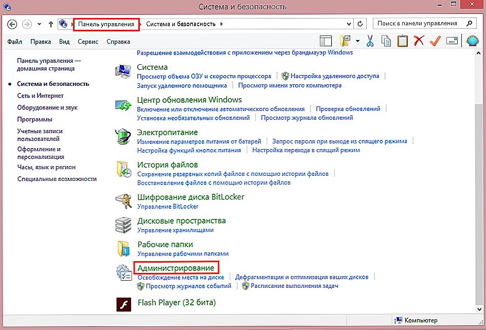The height and width of the screenshot is (330, 486).
Task: Click the Администрирование gear icon
Action: (123, 272)
